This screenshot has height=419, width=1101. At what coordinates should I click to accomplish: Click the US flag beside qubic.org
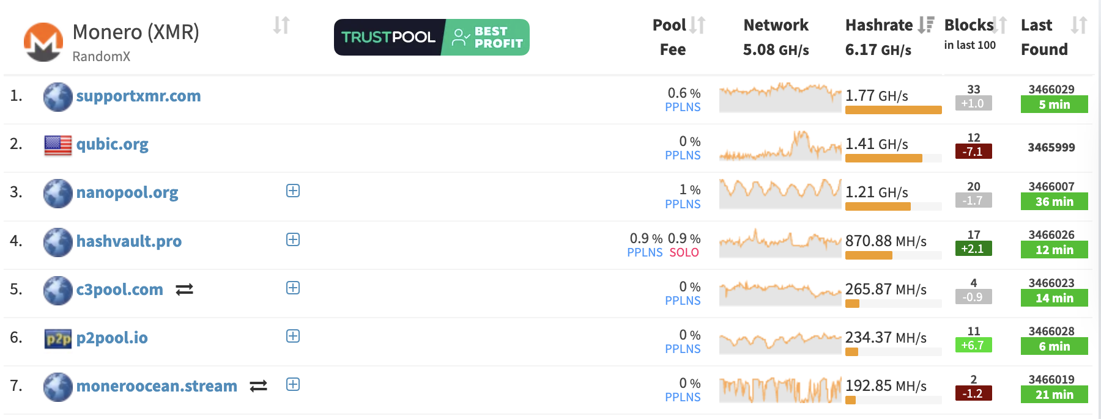coord(57,144)
